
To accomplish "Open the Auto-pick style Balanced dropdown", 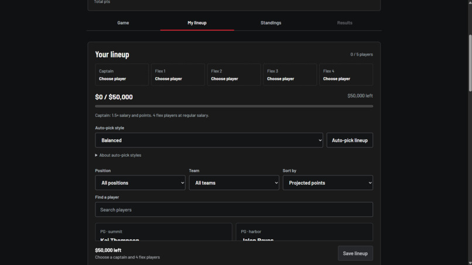I will pos(209,140).
